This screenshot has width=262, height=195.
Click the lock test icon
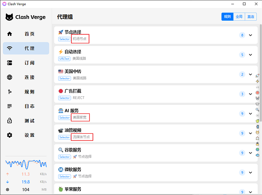[9, 121]
